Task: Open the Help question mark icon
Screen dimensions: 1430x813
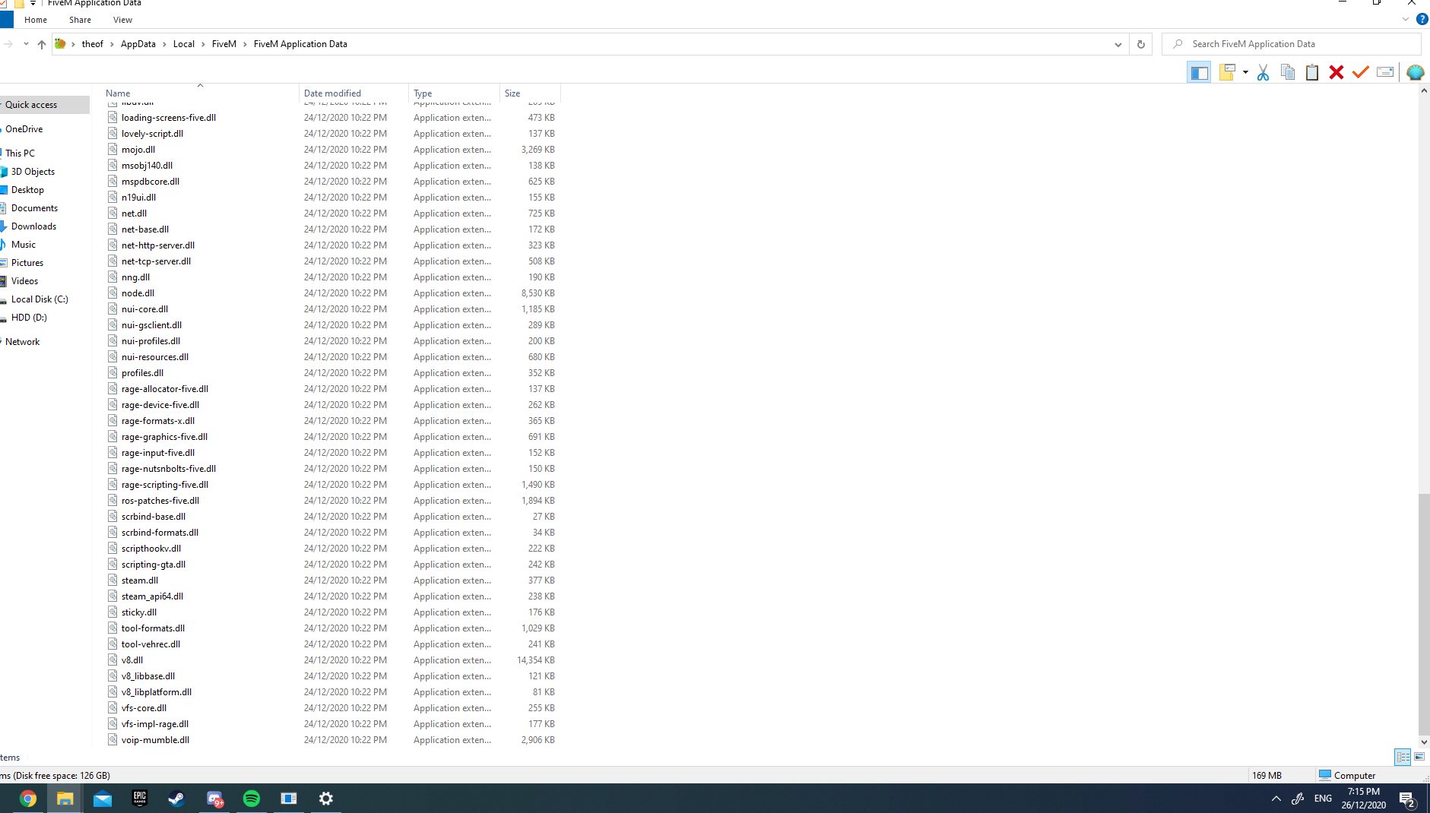Action: (x=1422, y=20)
